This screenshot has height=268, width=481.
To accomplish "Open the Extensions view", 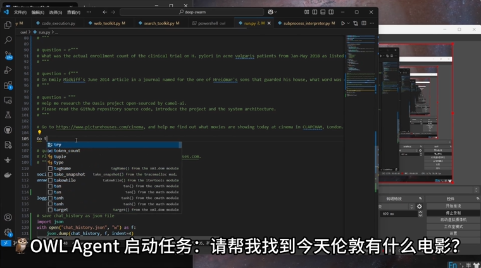I will coord(8,85).
